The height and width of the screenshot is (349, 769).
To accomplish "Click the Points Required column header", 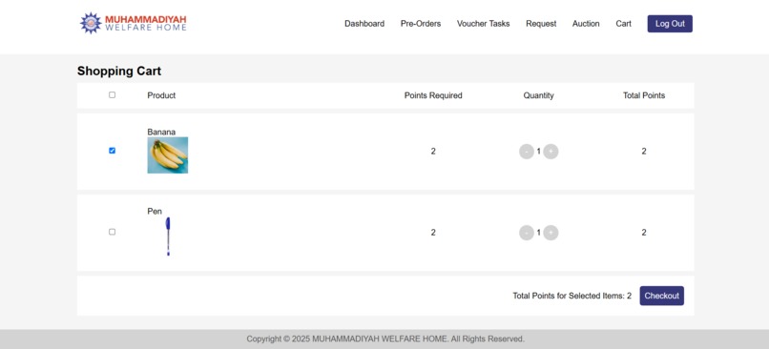I will point(433,95).
